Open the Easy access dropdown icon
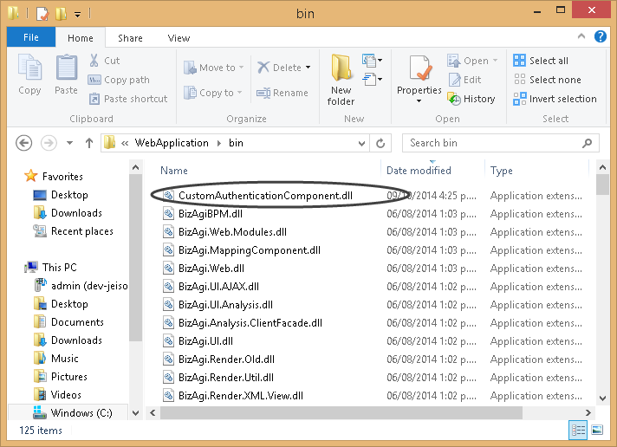Viewport: 617px width, 447px height. (x=372, y=80)
